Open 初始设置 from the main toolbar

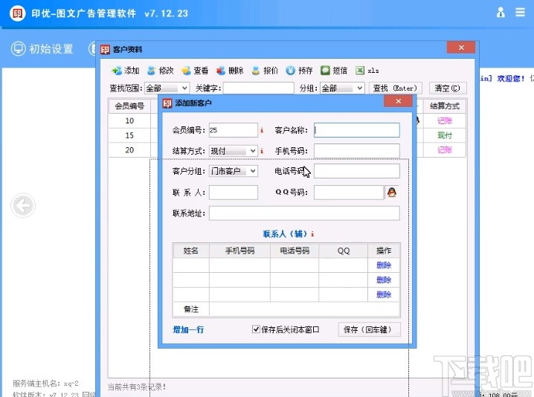coord(42,48)
